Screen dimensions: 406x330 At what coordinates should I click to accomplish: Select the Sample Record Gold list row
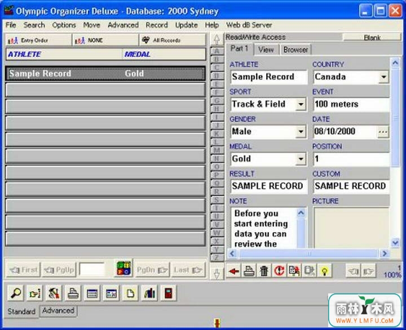105,74
